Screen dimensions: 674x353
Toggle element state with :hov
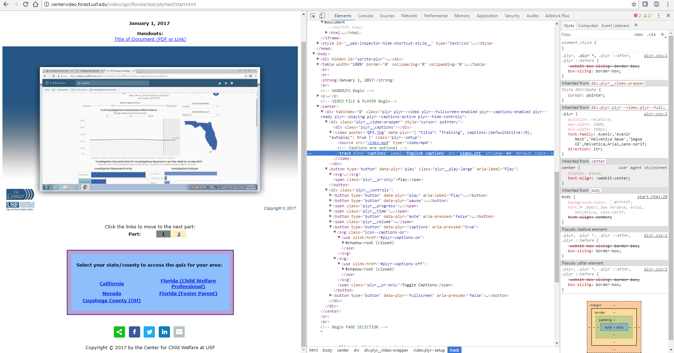point(639,34)
